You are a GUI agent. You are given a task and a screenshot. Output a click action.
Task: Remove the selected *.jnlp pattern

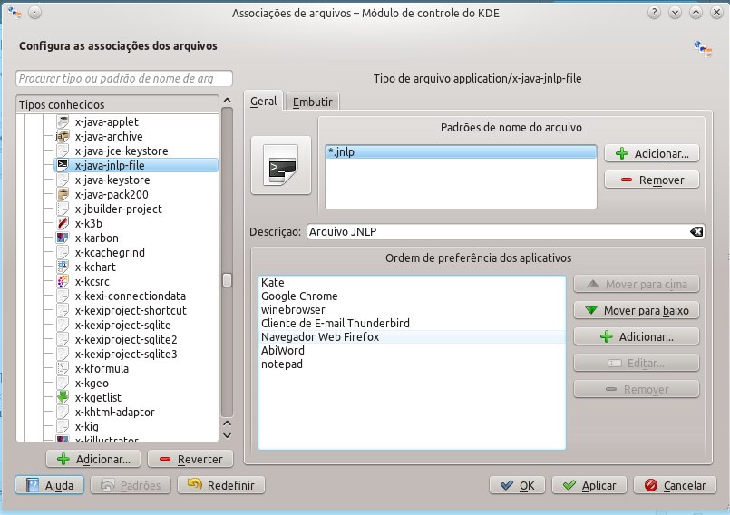tap(652, 180)
